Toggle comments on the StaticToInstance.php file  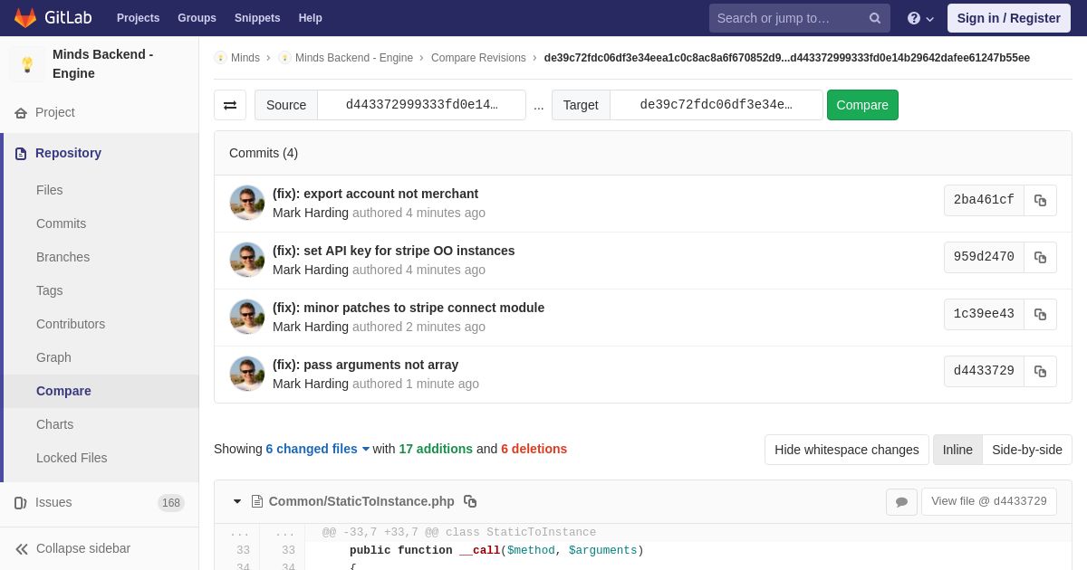pos(901,502)
